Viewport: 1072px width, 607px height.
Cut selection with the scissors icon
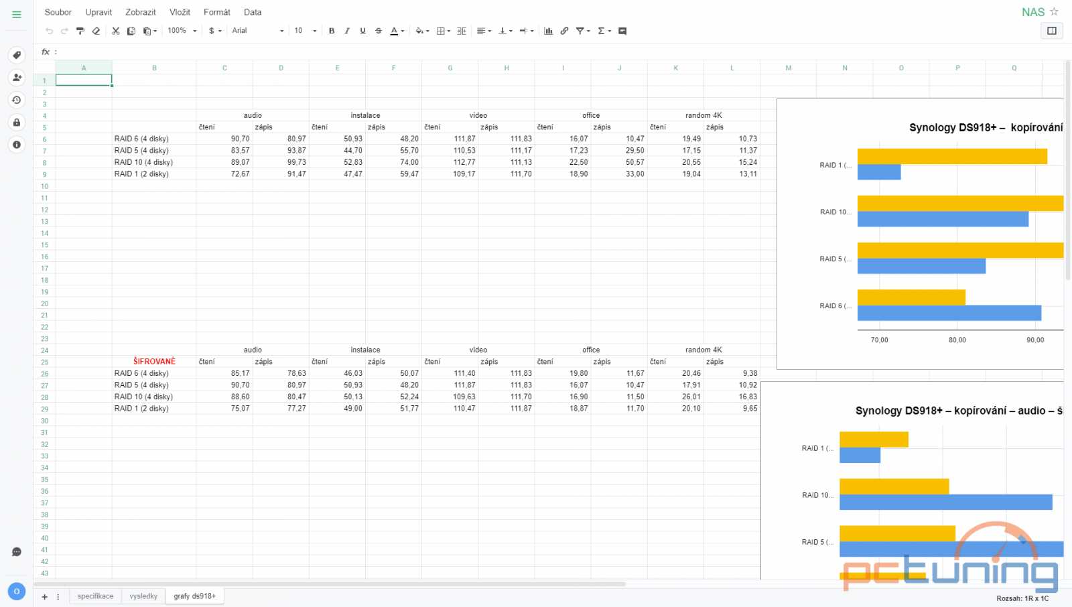click(115, 31)
